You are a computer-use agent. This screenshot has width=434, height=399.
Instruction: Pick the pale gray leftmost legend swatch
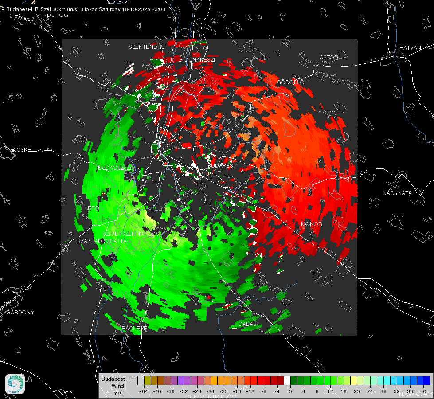(141, 381)
